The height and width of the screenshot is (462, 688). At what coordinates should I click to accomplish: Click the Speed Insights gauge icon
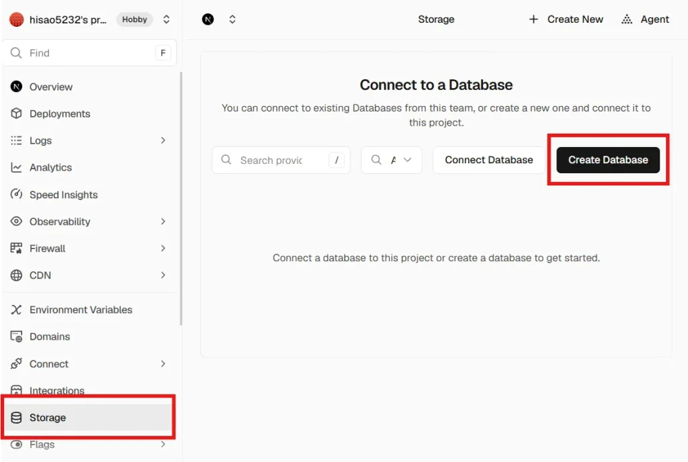(16, 194)
